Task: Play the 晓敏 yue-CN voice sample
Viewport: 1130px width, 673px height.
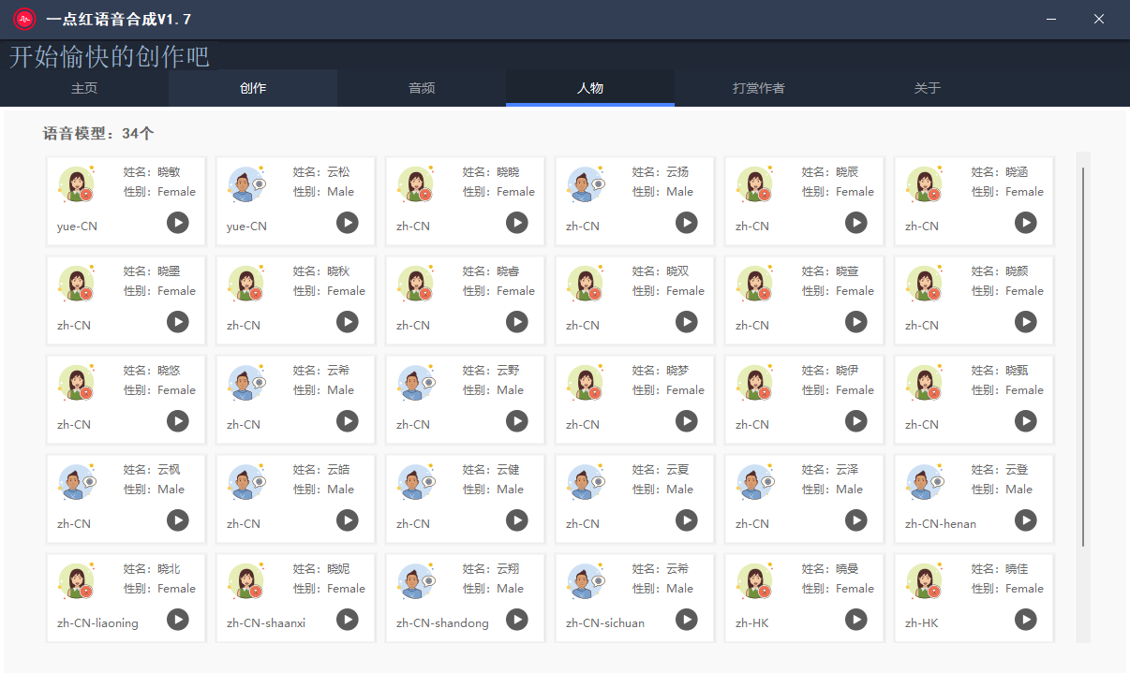Action: tap(178, 223)
